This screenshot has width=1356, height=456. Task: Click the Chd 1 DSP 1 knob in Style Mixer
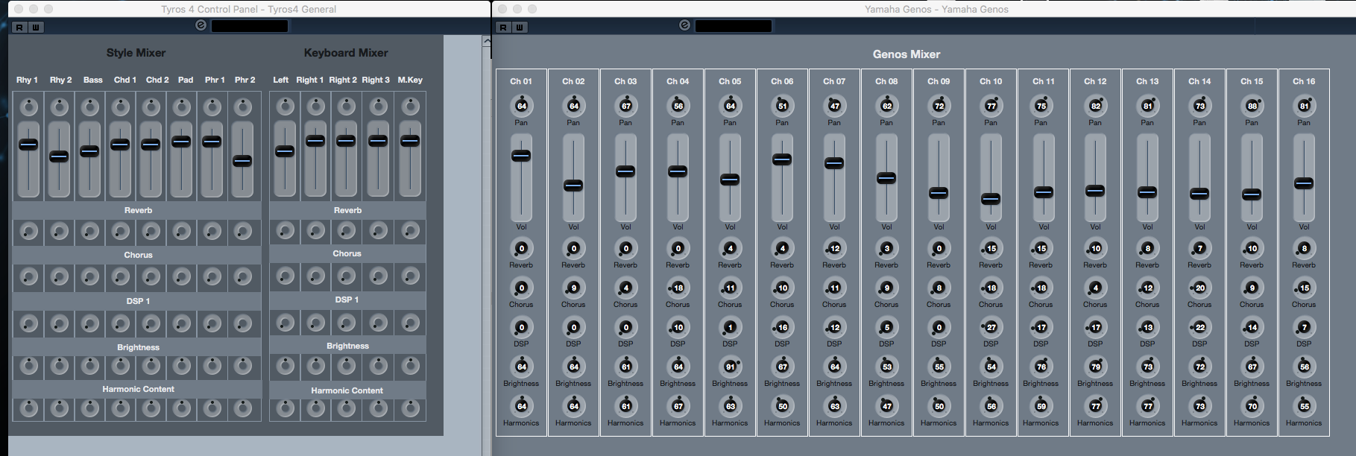tap(120, 323)
